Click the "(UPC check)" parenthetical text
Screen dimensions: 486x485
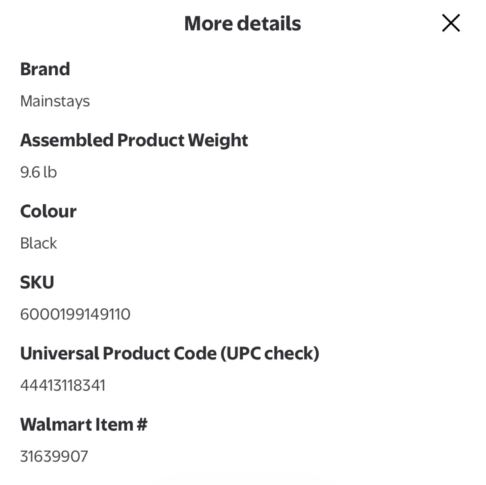pyautogui.click(x=270, y=354)
